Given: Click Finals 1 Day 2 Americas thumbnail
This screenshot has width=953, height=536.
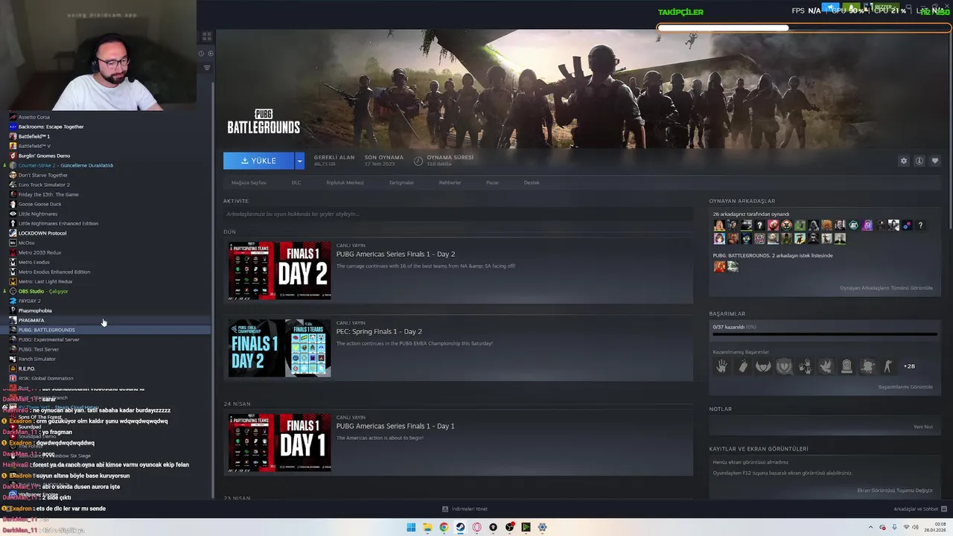Looking at the screenshot, I should click(x=279, y=270).
